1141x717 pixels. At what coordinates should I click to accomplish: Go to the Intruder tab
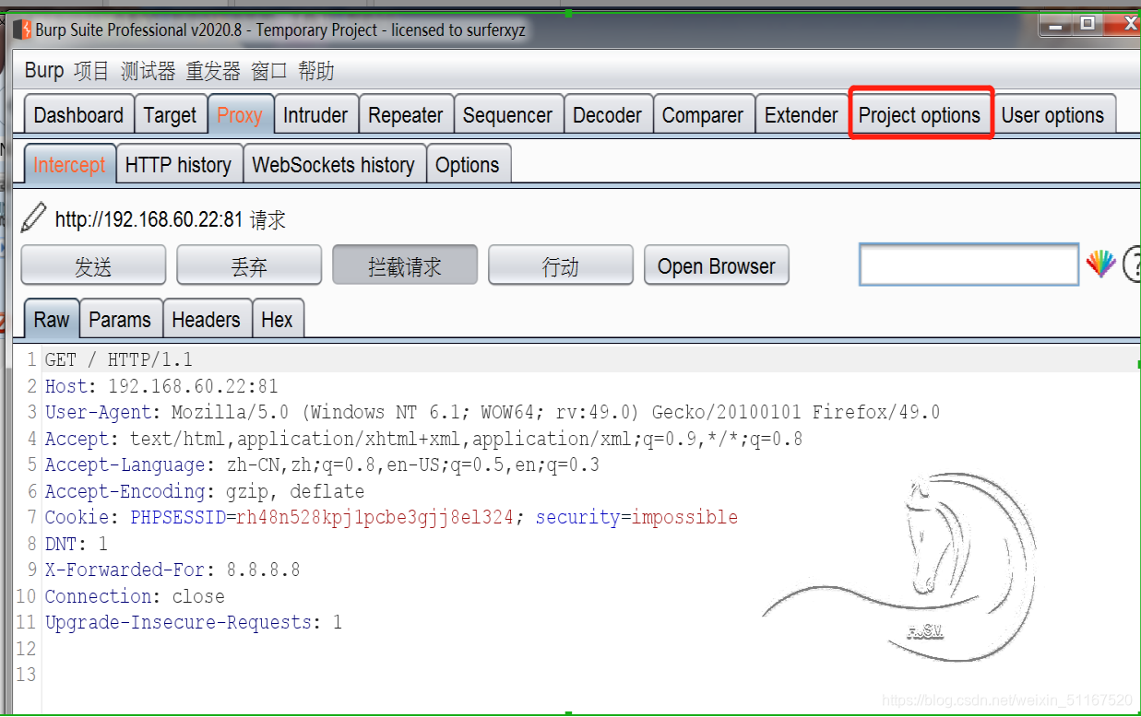click(315, 115)
